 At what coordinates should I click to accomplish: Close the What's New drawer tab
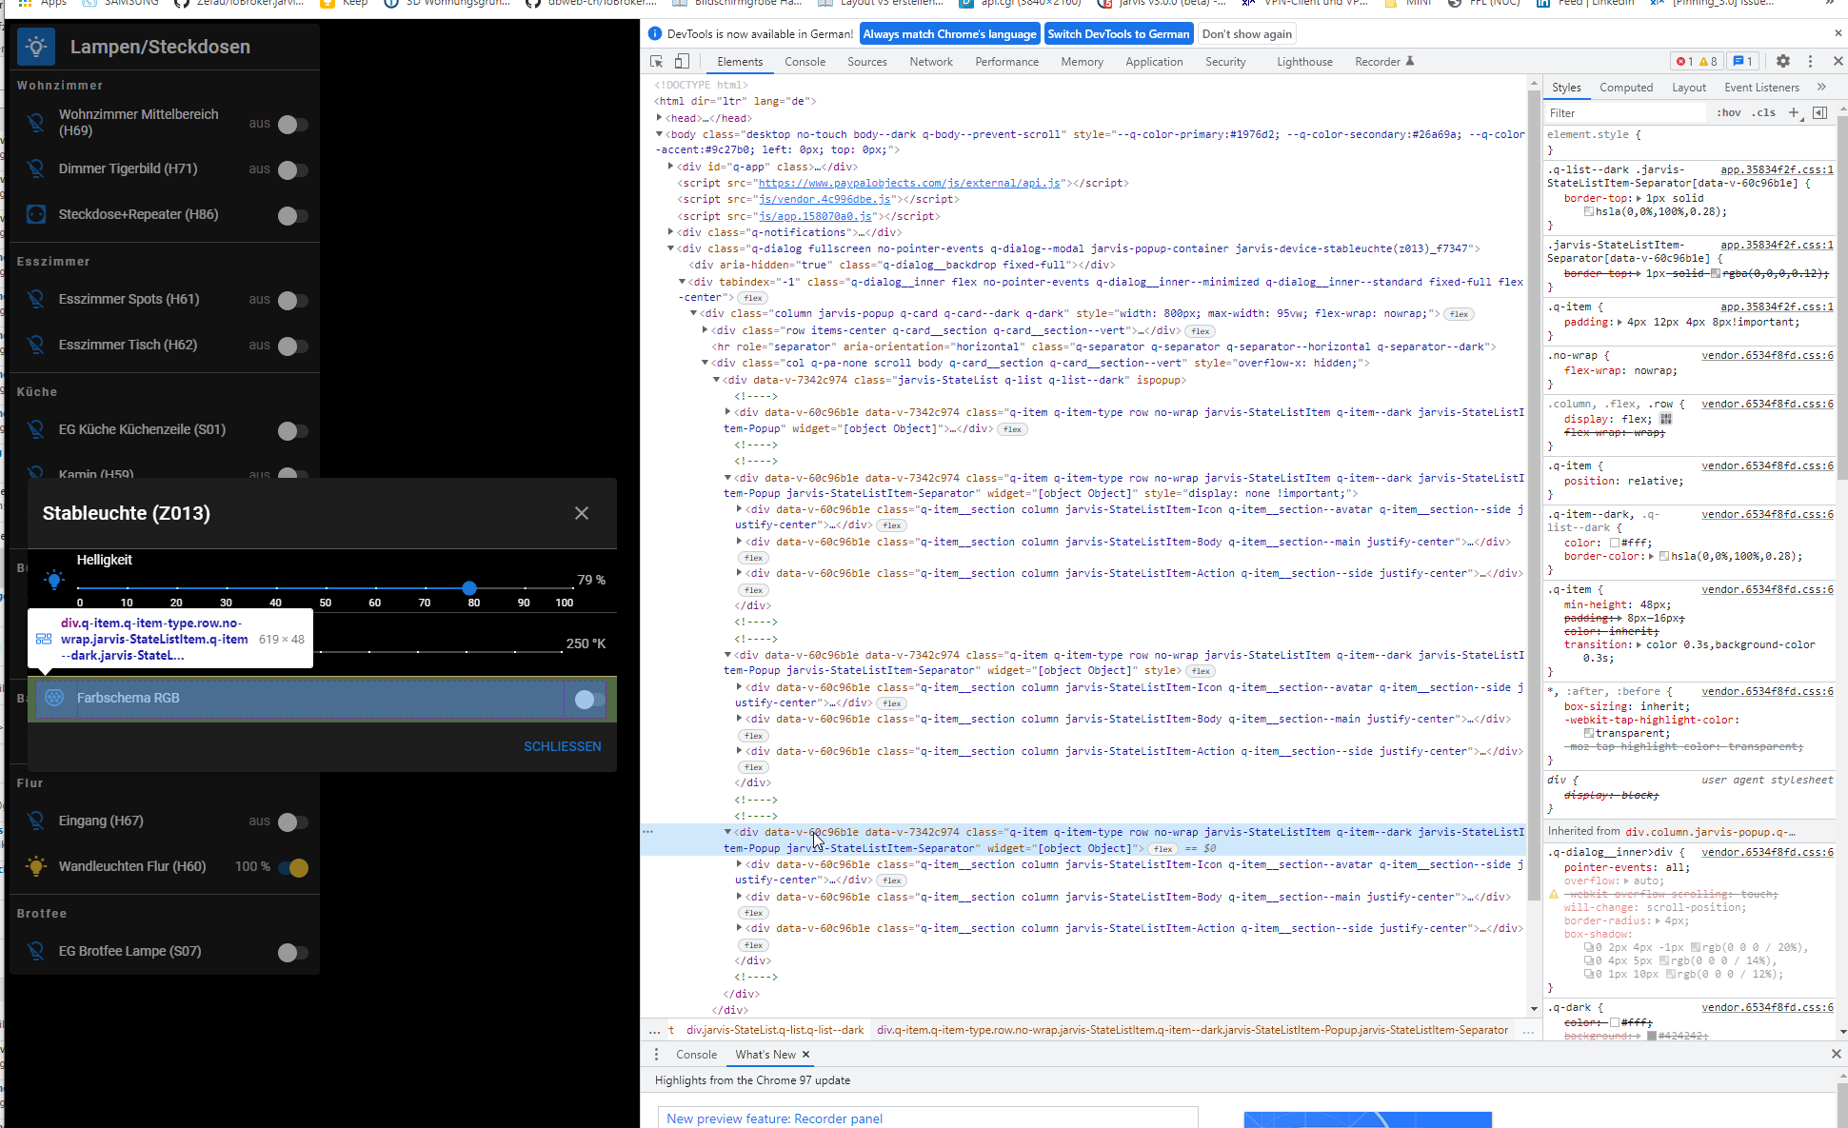click(805, 1055)
